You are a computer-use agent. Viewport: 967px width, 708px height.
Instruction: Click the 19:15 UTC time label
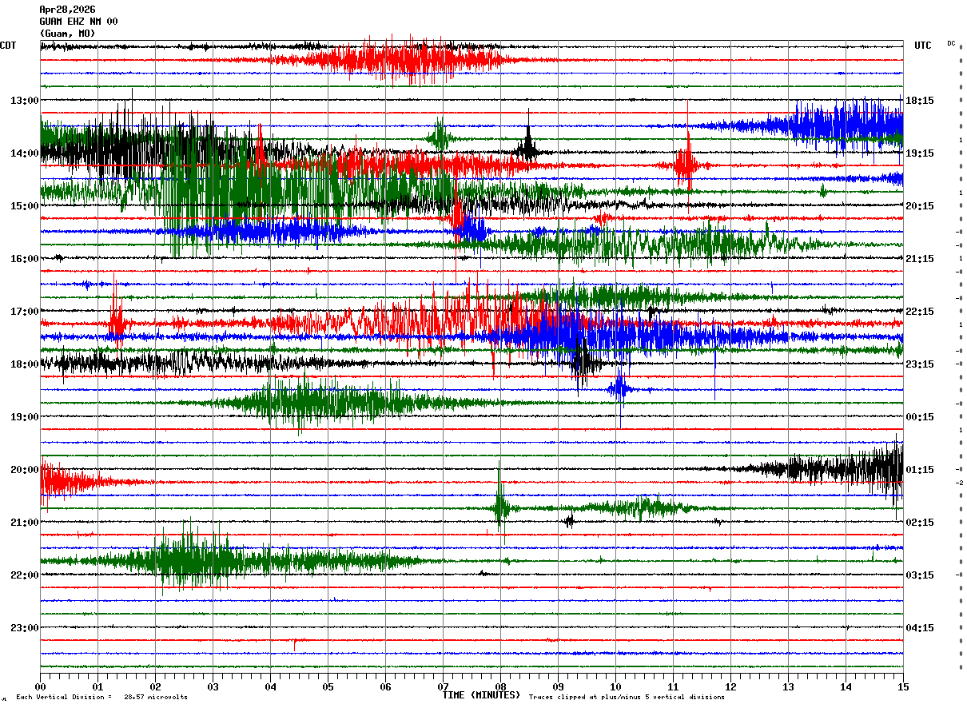click(x=920, y=153)
